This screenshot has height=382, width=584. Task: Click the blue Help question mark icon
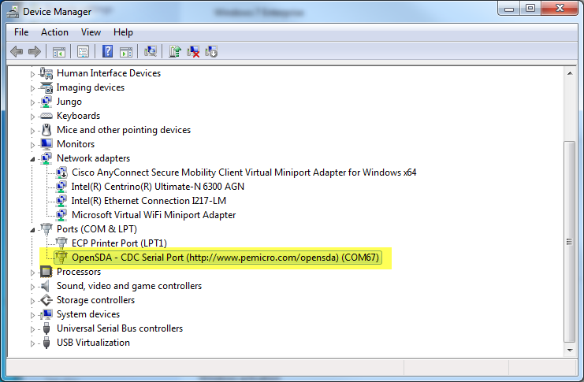(108, 51)
